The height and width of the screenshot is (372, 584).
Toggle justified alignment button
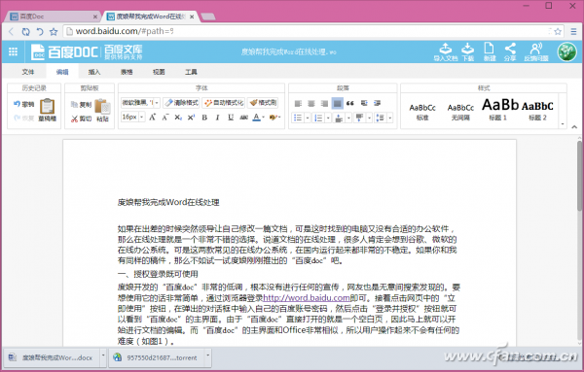[338, 103]
